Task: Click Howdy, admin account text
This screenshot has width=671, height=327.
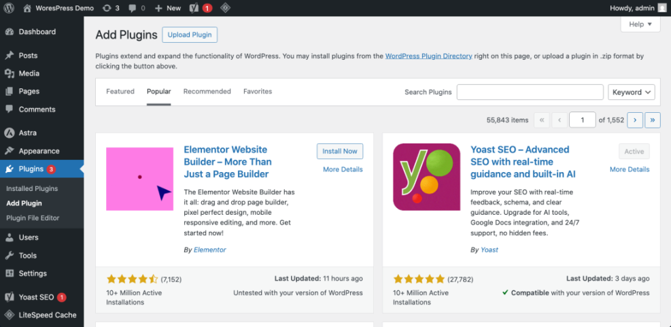Action: pos(631,8)
